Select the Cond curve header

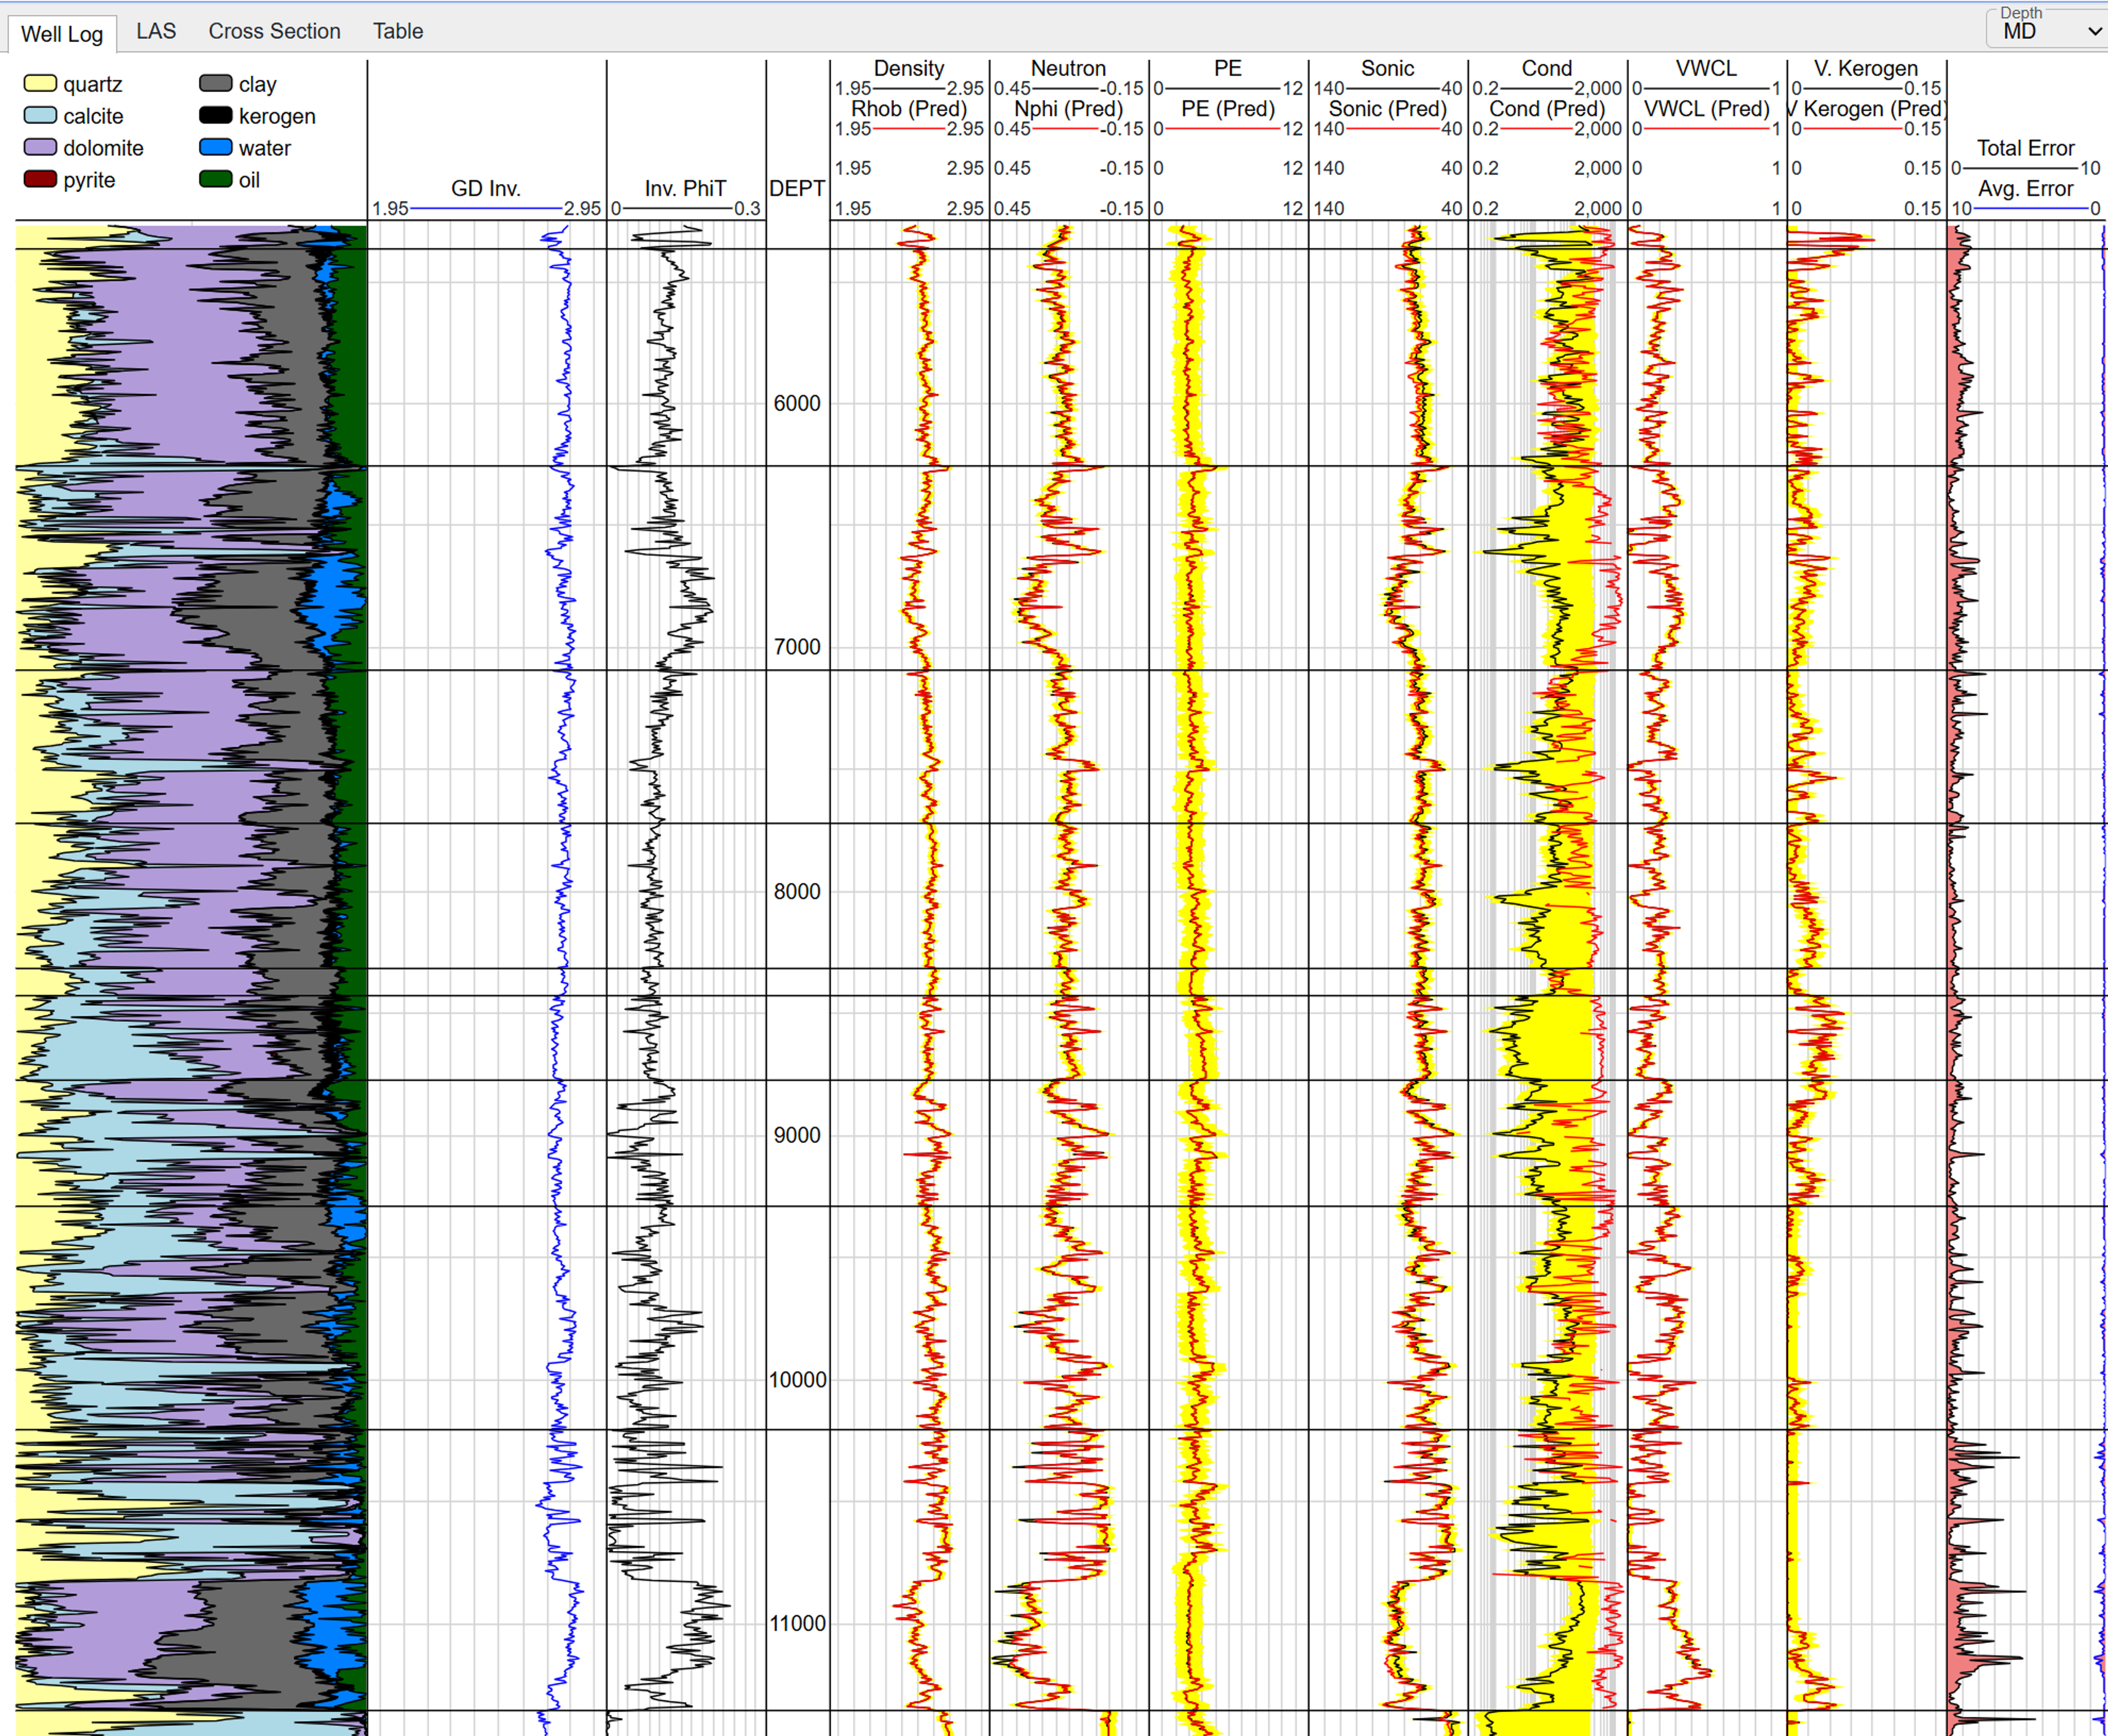click(1547, 68)
